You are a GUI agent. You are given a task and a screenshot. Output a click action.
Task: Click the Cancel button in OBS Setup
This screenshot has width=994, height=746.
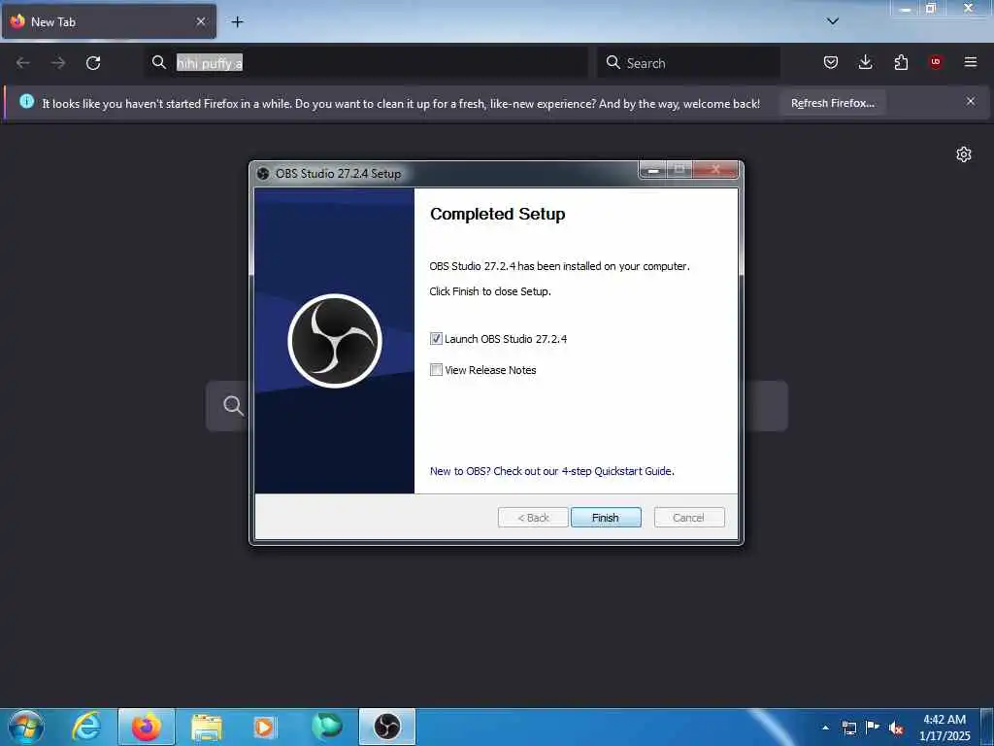point(688,518)
